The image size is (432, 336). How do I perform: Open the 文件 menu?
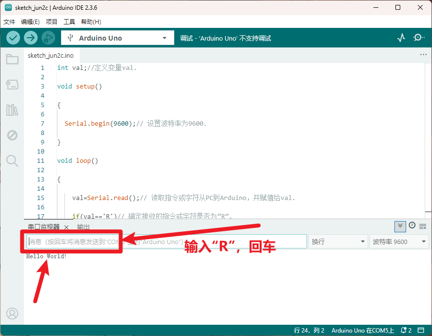9,22
